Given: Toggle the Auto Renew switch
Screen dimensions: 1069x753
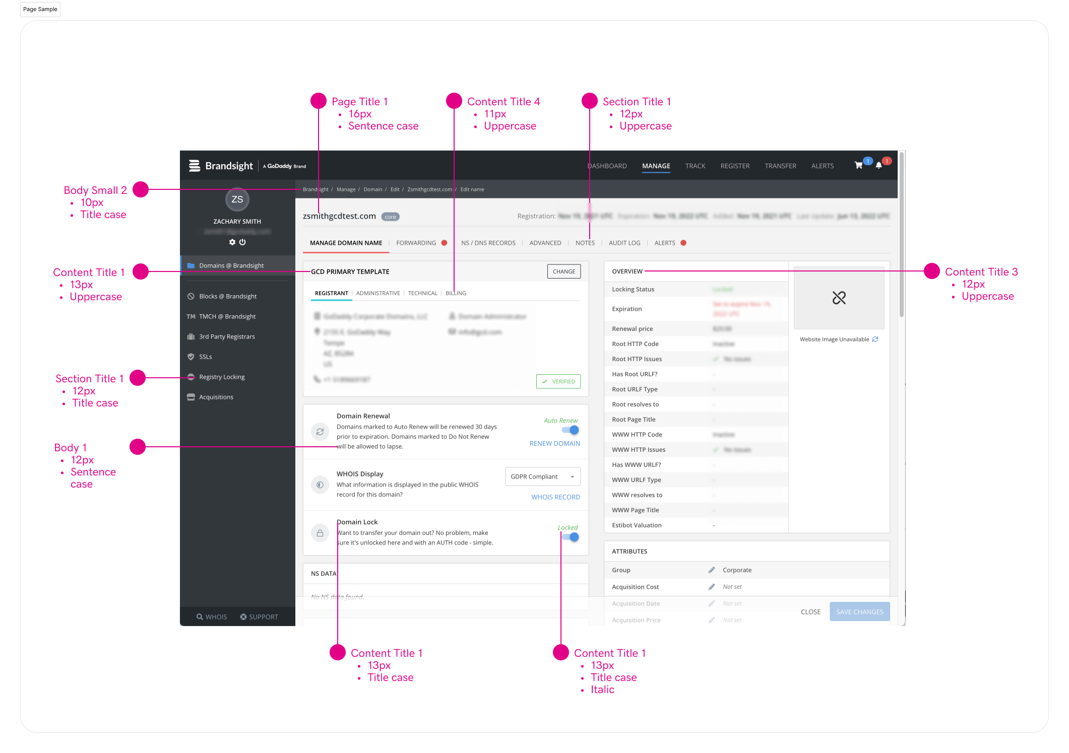Looking at the screenshot, I should click(x=571, y=430).
